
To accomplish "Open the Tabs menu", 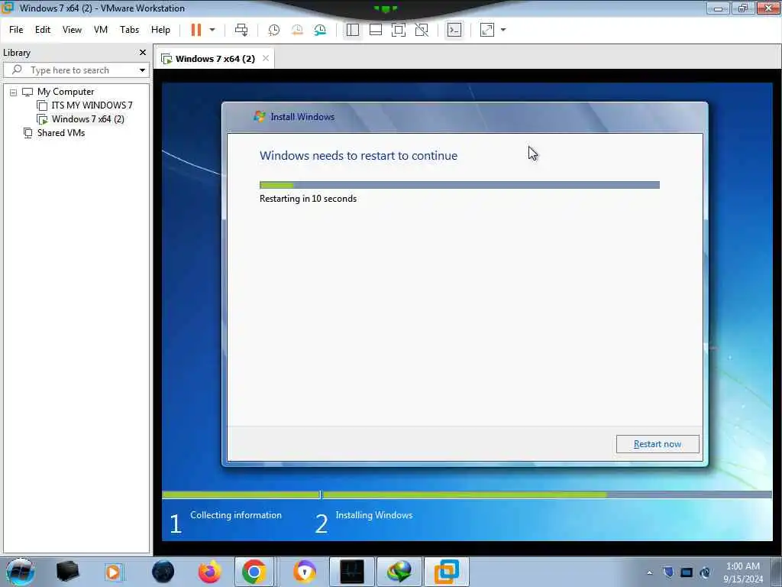I will (129, 30).
